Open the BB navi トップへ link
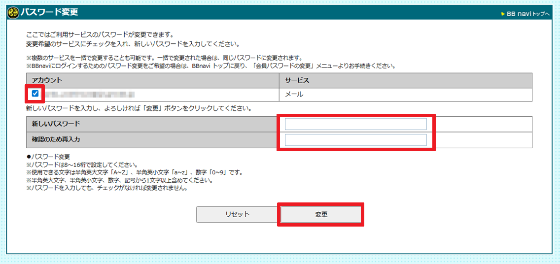 point(527,14)
